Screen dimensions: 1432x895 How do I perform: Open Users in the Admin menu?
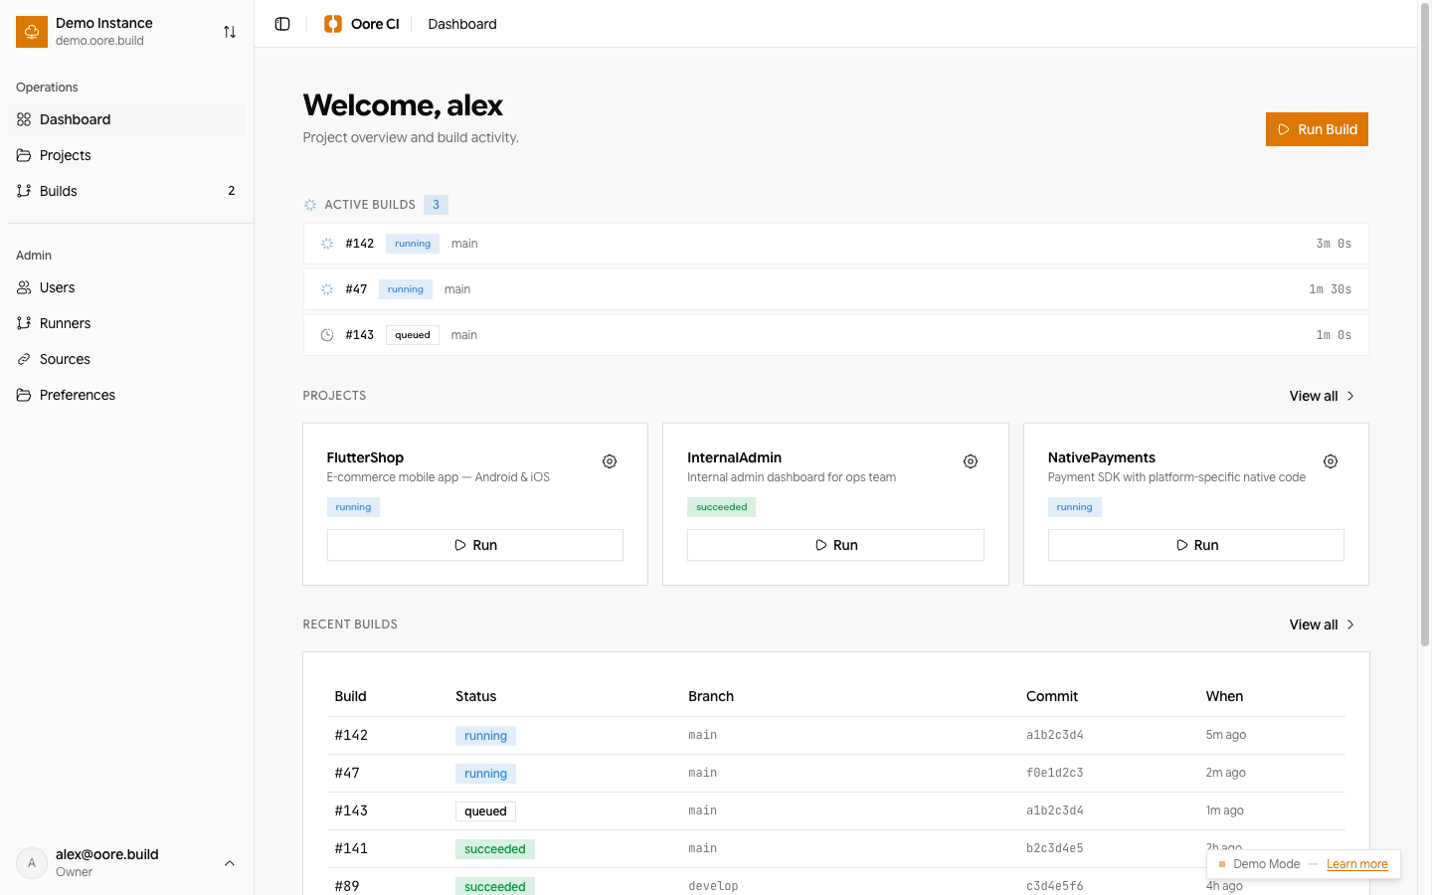tap(57, 287)
